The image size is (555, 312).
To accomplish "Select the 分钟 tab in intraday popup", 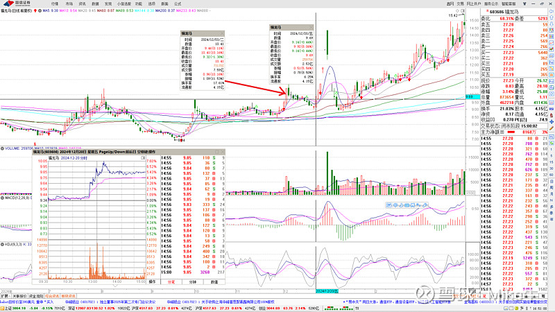I will click(193, 282).
